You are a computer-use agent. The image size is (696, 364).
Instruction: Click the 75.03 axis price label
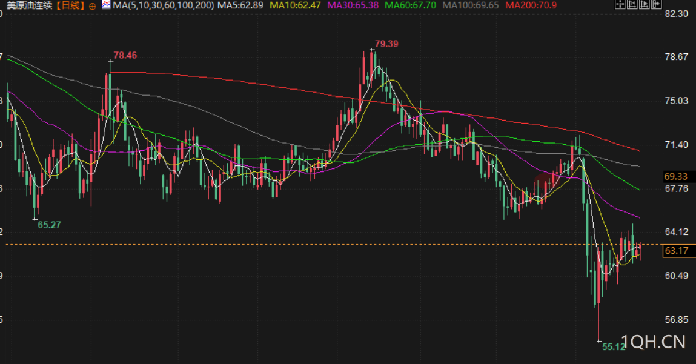pyautogui.click(x=677, y=101)
